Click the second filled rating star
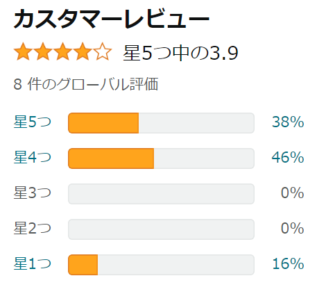This screenshot has height=285, width=317. click(43, 51)
